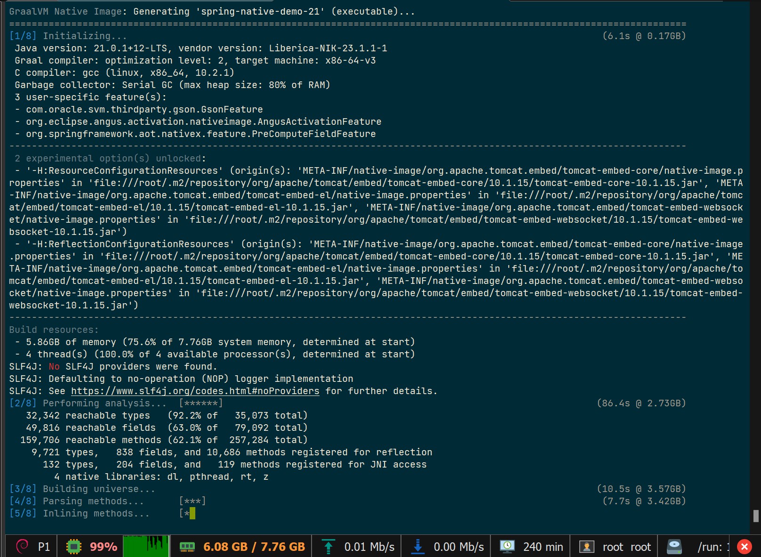The width and height of the screenshot is (761, 557).
Task: Click the green CPU usage graph
Action: tap(146, 546)
